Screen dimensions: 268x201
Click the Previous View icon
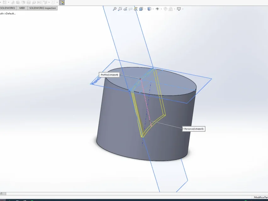click(125, 9)
